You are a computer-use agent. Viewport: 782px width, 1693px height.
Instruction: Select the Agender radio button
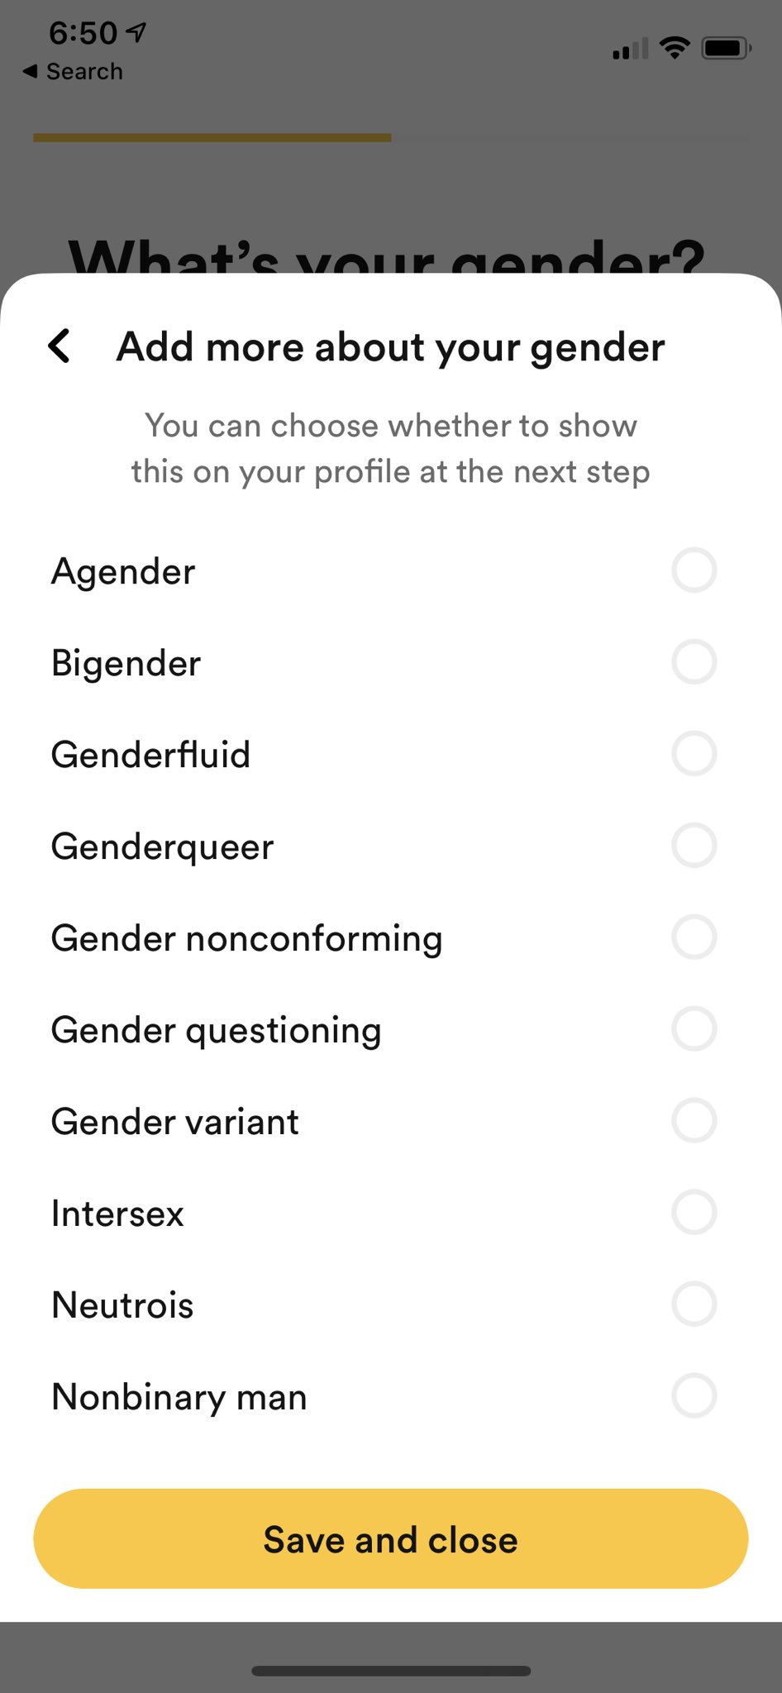694,570
